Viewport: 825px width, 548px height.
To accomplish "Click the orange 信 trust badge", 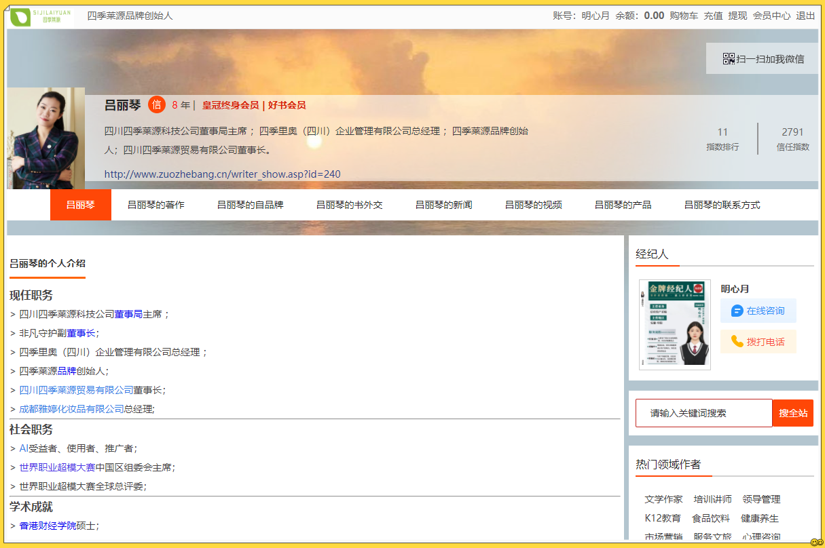I will 157,105.
